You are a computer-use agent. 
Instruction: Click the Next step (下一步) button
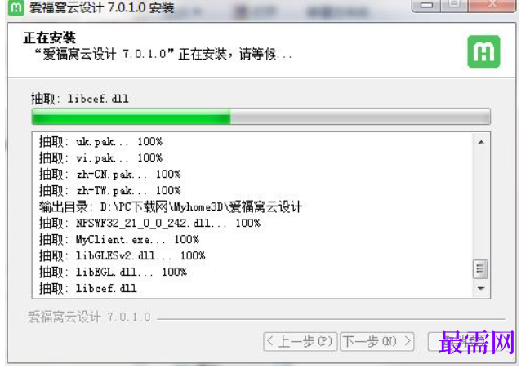click(x=377, y=342)
